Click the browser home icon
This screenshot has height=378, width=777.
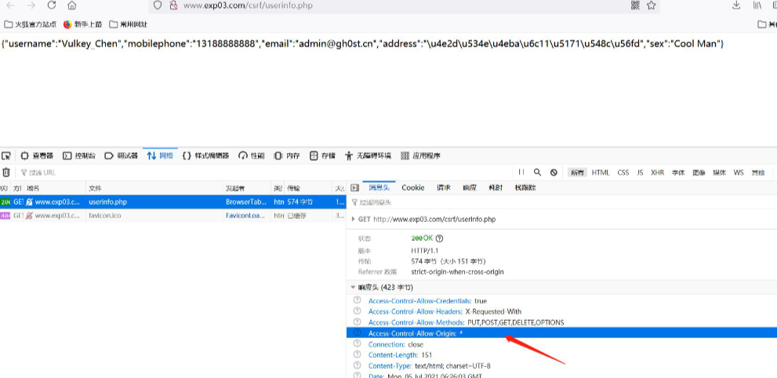[71, 5]
